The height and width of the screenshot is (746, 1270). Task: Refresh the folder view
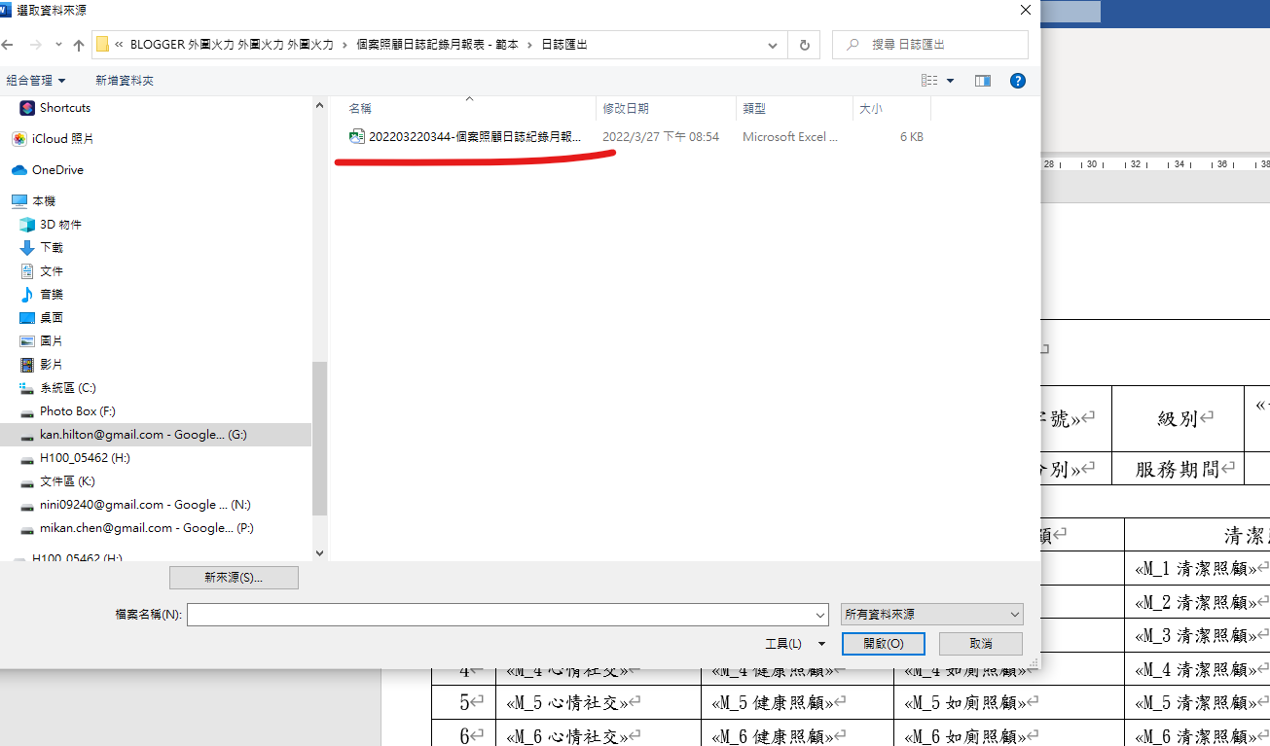[804, 45]
